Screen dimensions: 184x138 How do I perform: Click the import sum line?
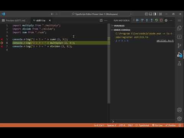coord(29,32)
